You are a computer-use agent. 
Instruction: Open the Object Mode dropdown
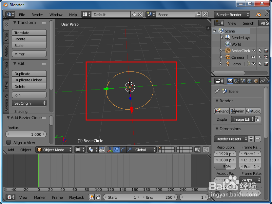click(x=54, y=150)
